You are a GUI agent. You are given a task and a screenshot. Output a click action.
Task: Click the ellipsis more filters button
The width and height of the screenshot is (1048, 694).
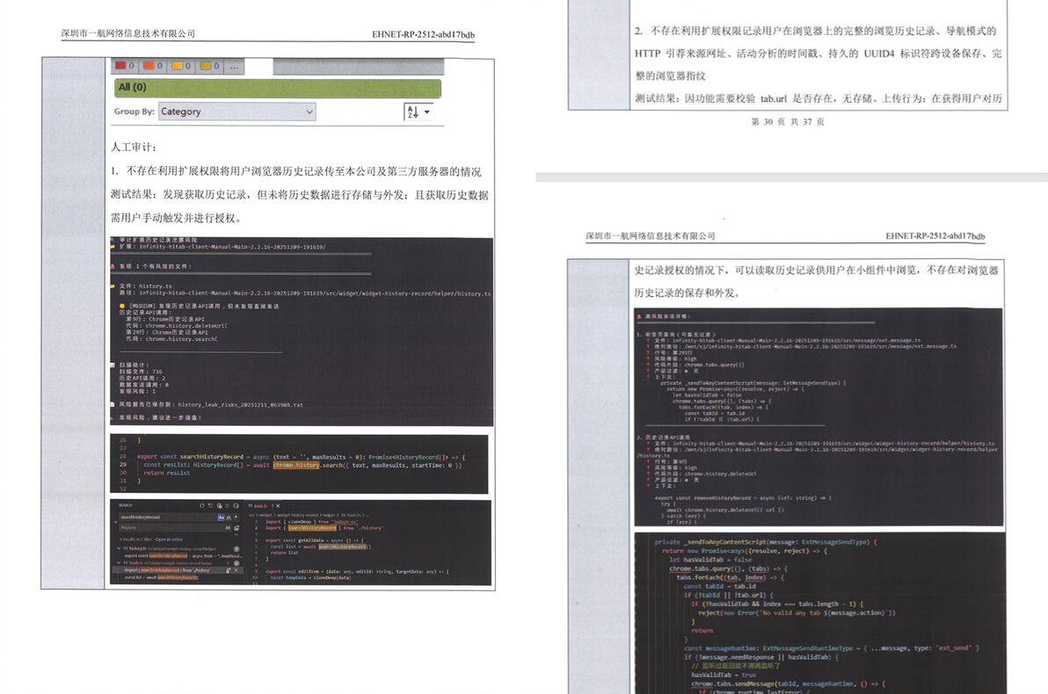coord(234,66)
